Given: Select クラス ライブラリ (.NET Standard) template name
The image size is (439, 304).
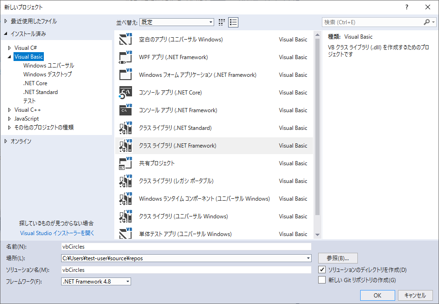Looking at the screenshot, I should 175,128.
